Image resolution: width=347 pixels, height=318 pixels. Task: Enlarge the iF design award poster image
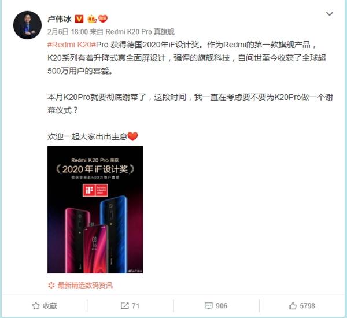95,210
